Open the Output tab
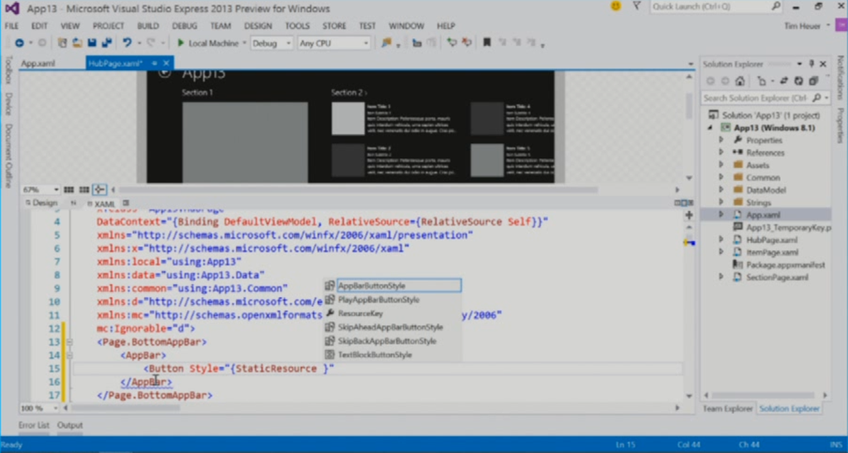Screen dimensions: 848x453 70,425
